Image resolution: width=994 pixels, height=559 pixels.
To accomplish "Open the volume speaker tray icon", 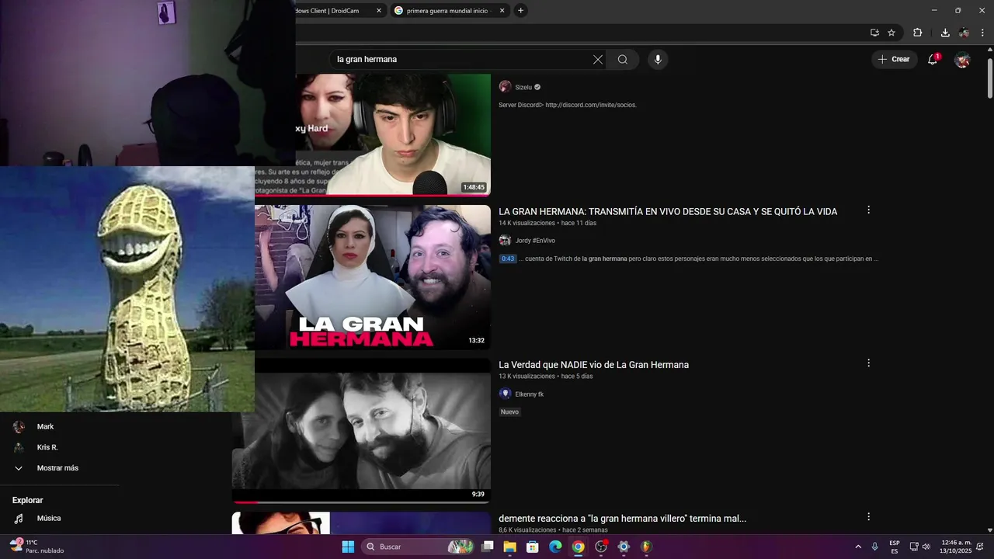I will coord(926,547).
